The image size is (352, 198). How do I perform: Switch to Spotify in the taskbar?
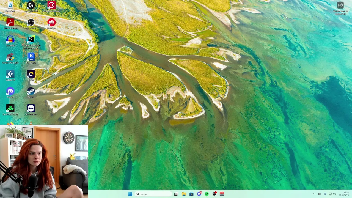click(207, 194)
